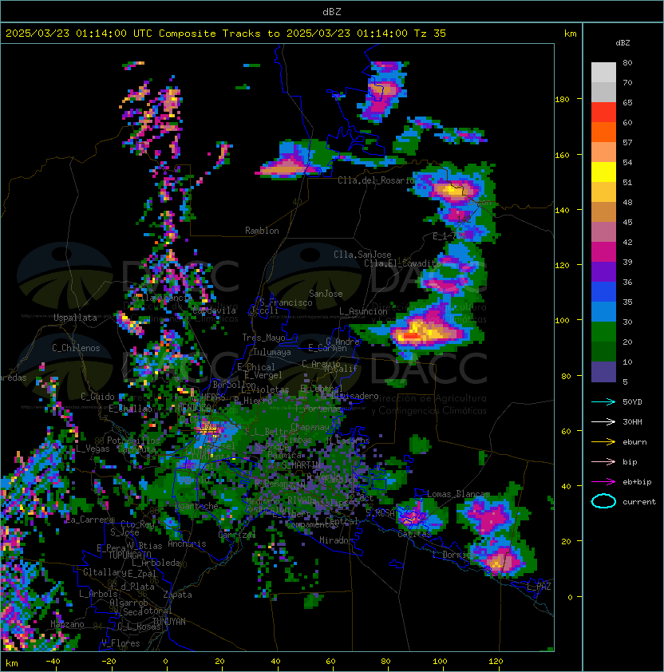Click the storm cell west of Clla.del_Rosario
664x672 pixels.
click(x=287, y=165)
